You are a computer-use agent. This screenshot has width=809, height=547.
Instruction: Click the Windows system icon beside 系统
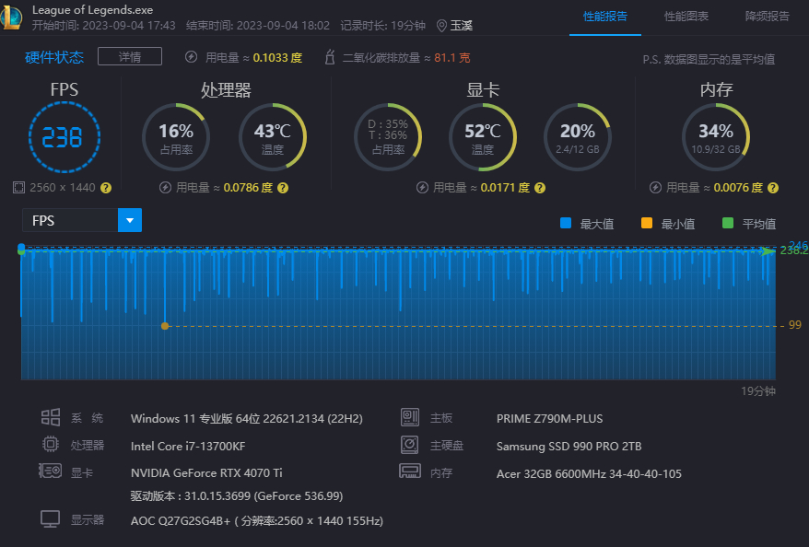51,417
